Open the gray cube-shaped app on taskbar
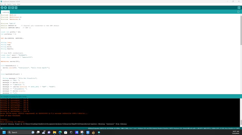 point(71,132)
